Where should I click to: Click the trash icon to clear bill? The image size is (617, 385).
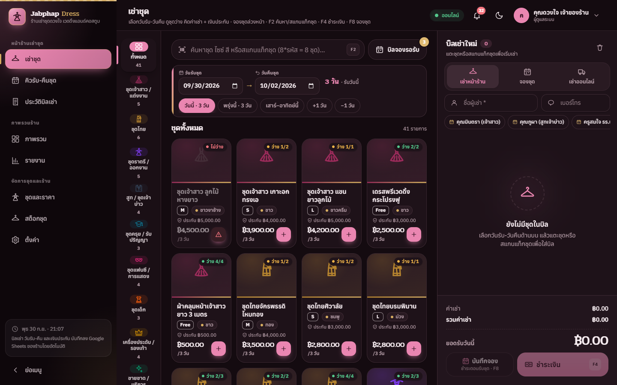600,48
